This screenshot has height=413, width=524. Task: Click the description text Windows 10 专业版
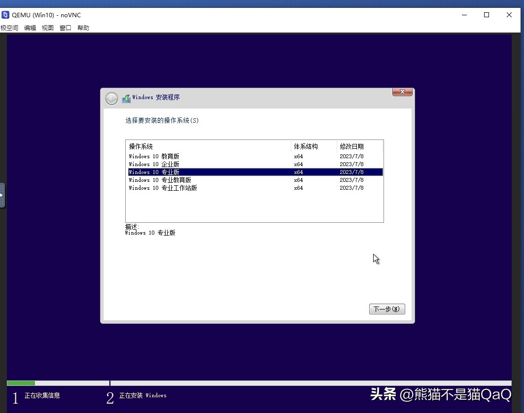click(150, 233)
